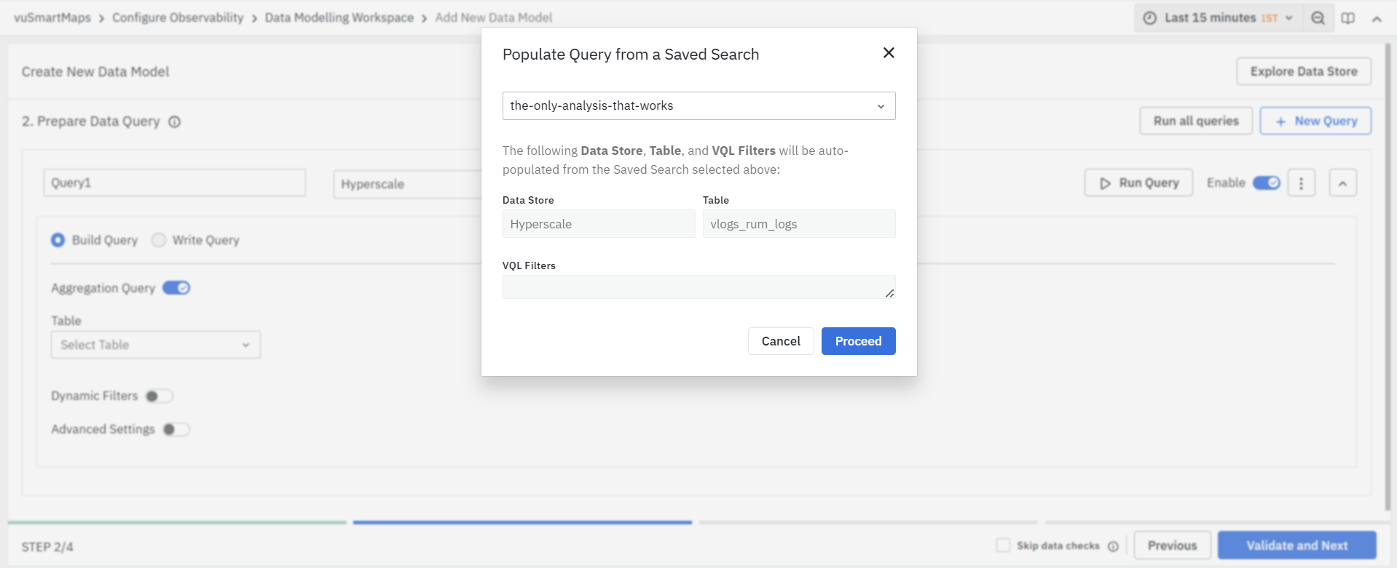Close the Populate Query dialog
The width and height of the screenshot is (1397, 568).
point(888,53)
